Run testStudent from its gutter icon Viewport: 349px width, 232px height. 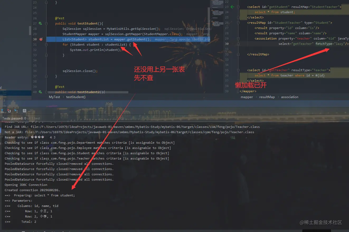tap(40, 23)
